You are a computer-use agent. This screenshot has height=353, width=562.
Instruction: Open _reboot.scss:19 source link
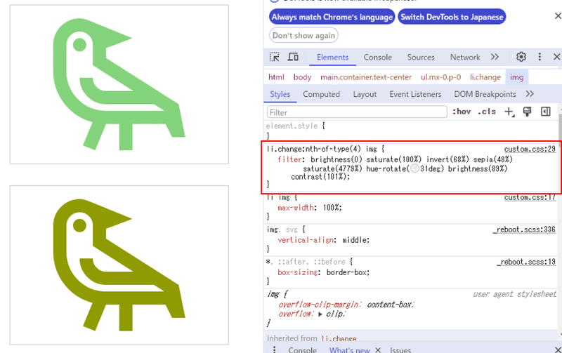[x=525, y=262]
